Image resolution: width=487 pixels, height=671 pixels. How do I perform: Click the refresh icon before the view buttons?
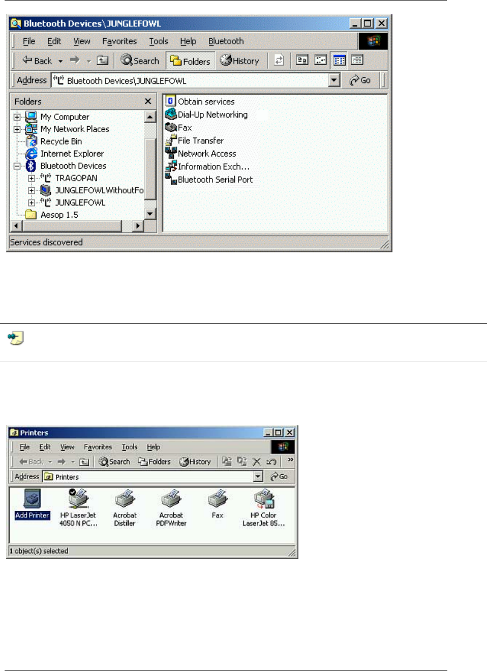279,60
